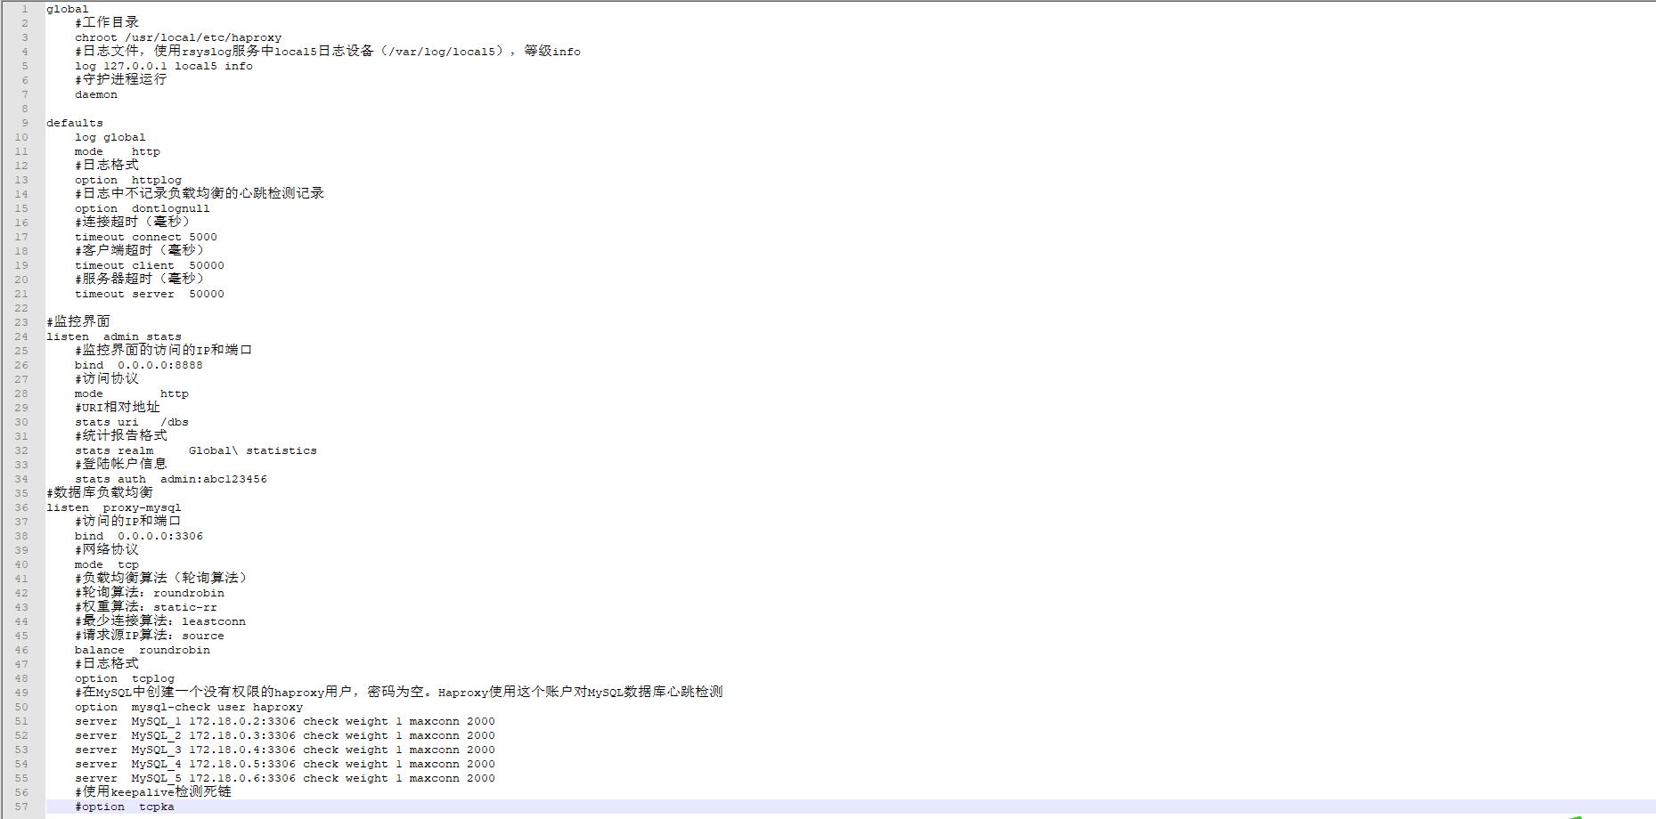This screenshot has height=819, width=1656.
Task: Click the 'balance roundrobin' line
Action: tap(143, 650)
